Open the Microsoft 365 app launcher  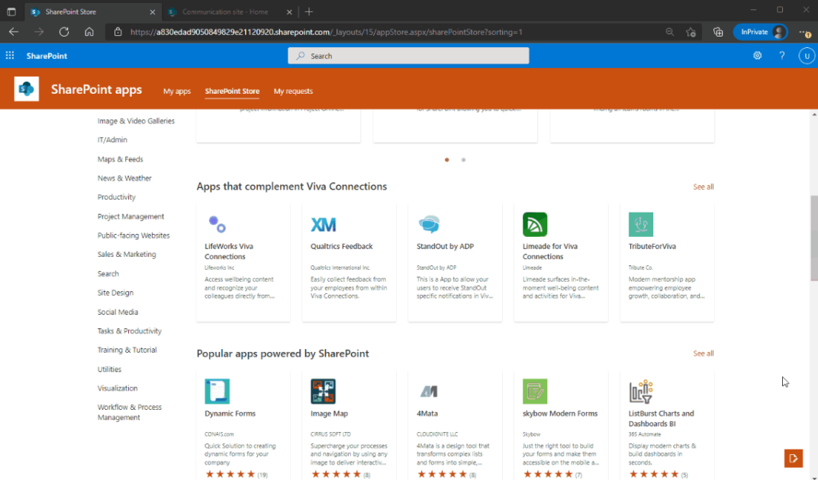(x=10, y=55)
